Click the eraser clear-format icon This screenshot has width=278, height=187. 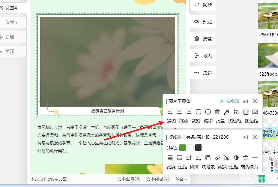point(217,158)
